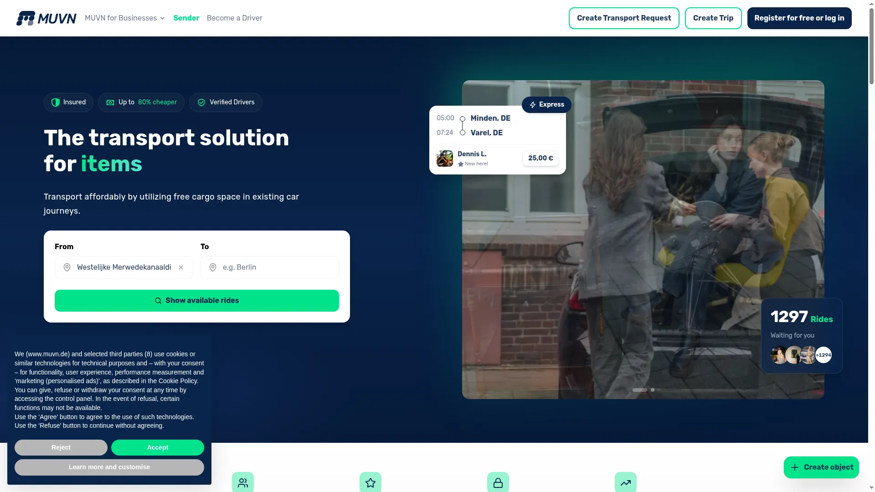Click Register for free or log in
The image size is (875, 492).
799,18
